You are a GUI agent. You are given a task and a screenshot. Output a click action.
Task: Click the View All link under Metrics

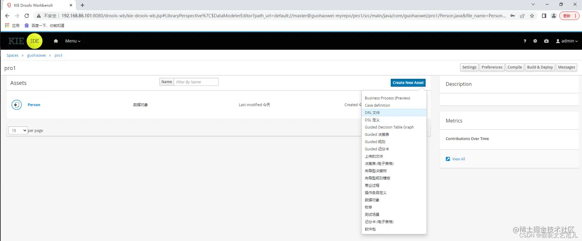458,159
